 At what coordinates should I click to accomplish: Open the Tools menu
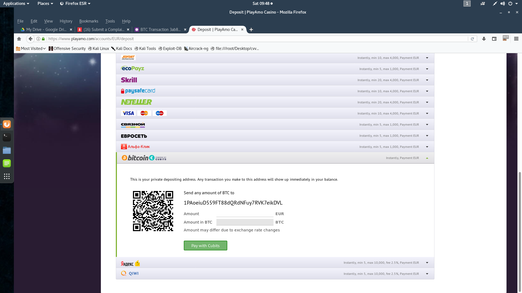[x=110, y=21]
